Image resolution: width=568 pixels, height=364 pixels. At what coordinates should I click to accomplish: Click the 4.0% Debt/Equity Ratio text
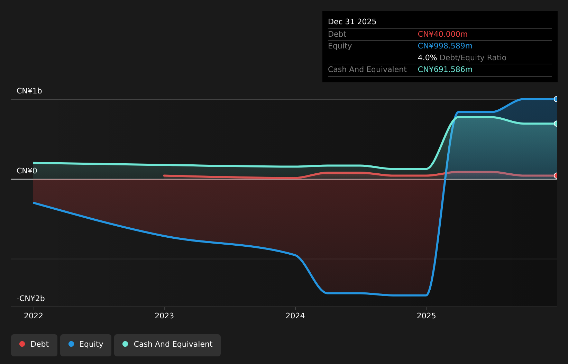pyautogui.click(x=462, y=58)
